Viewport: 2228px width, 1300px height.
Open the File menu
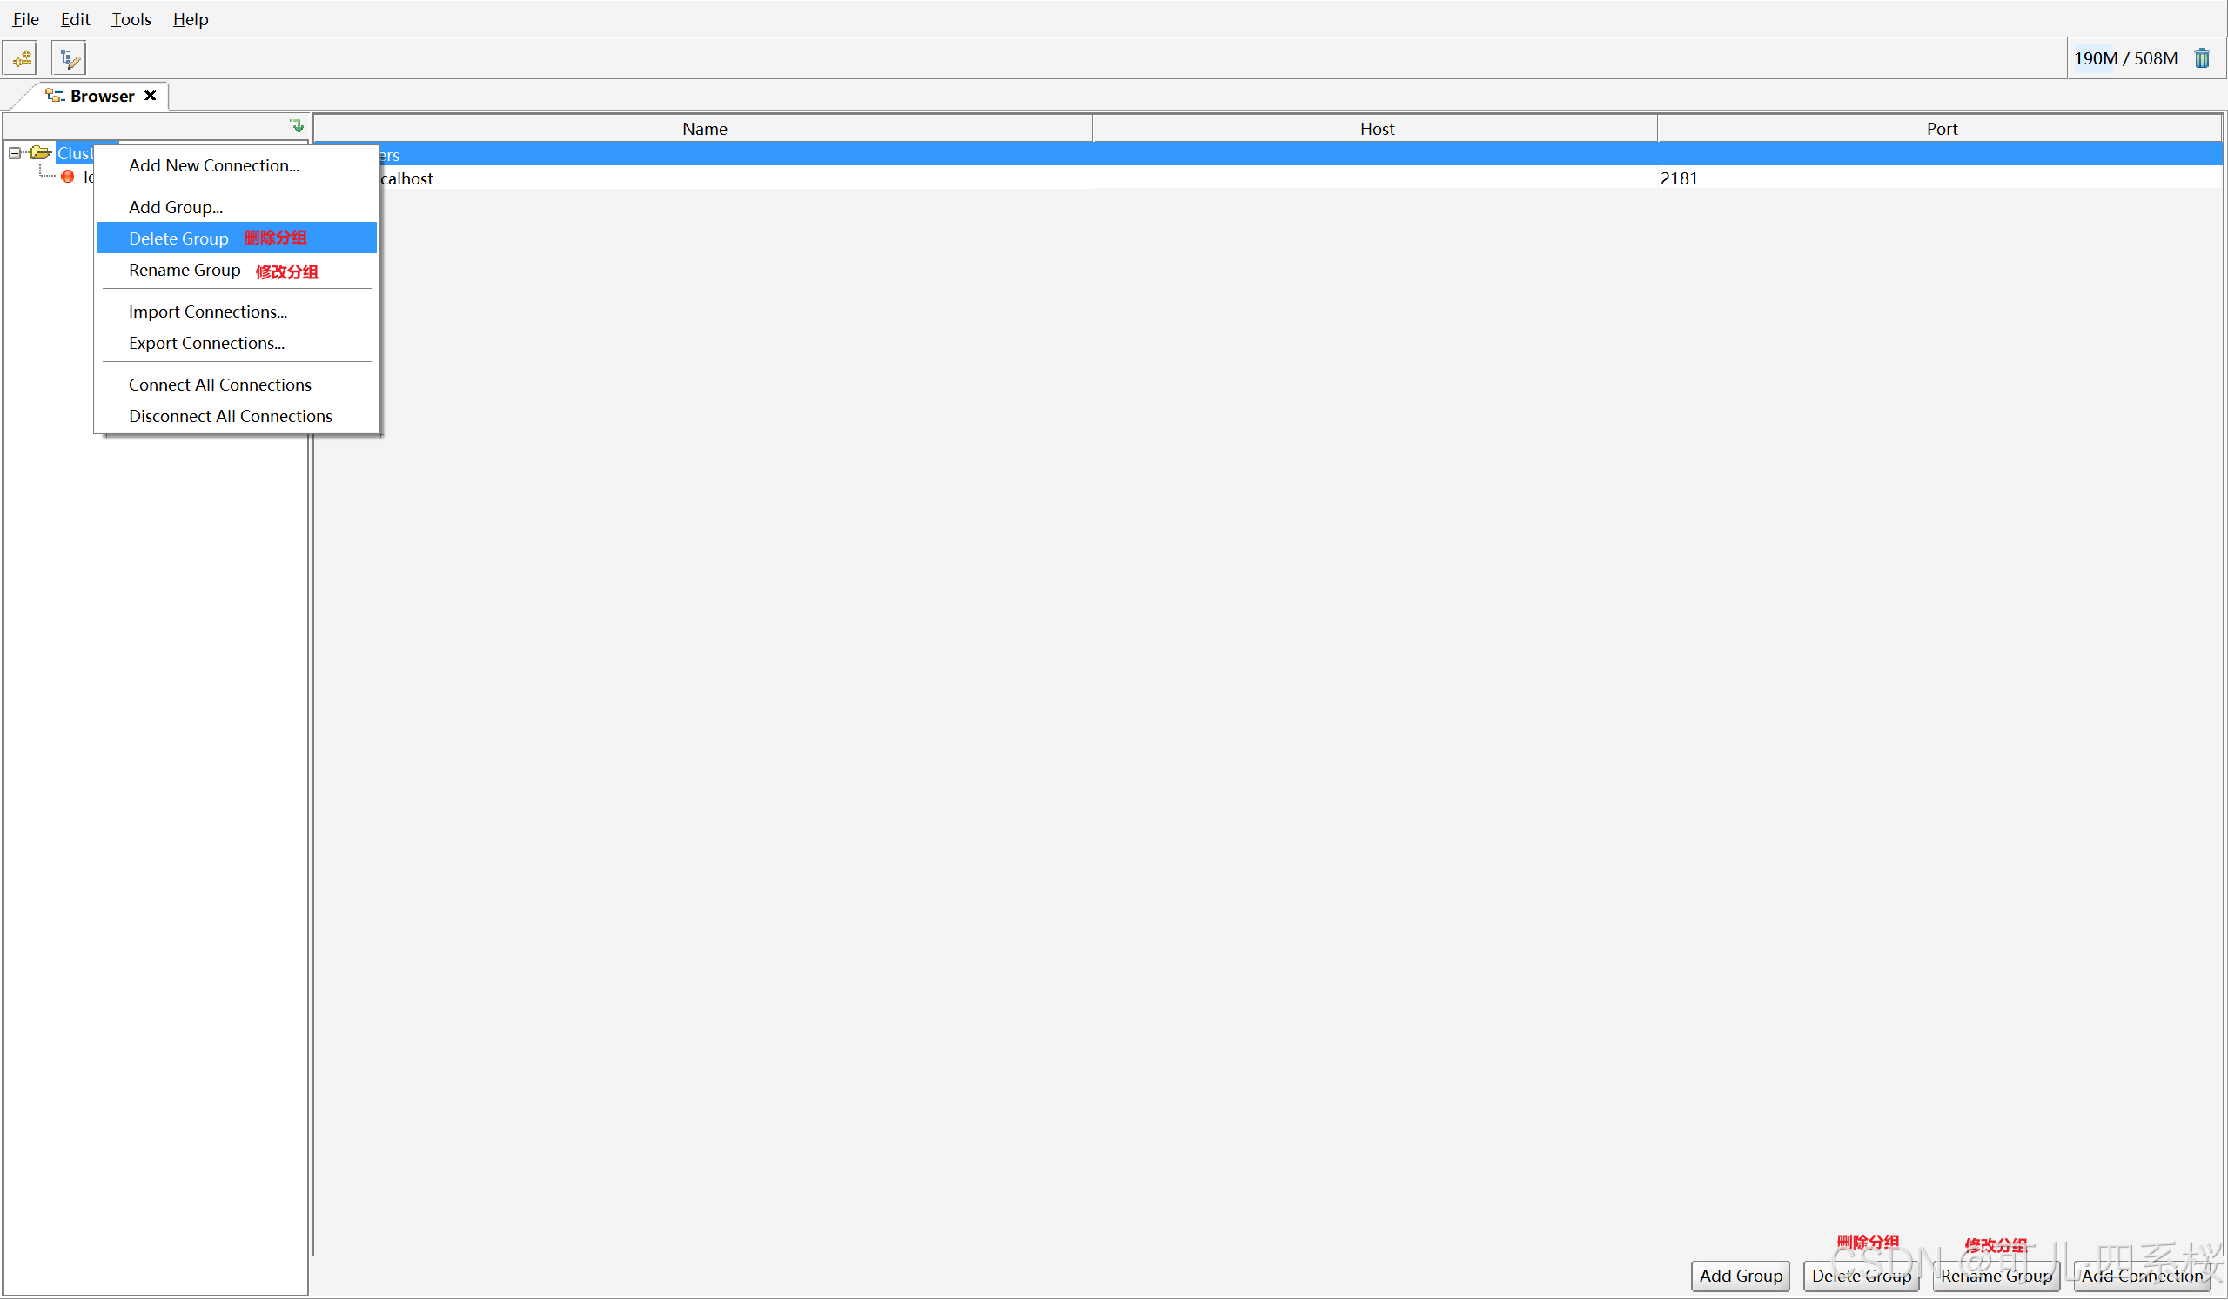pyautogui.click(x=25, y=18)
